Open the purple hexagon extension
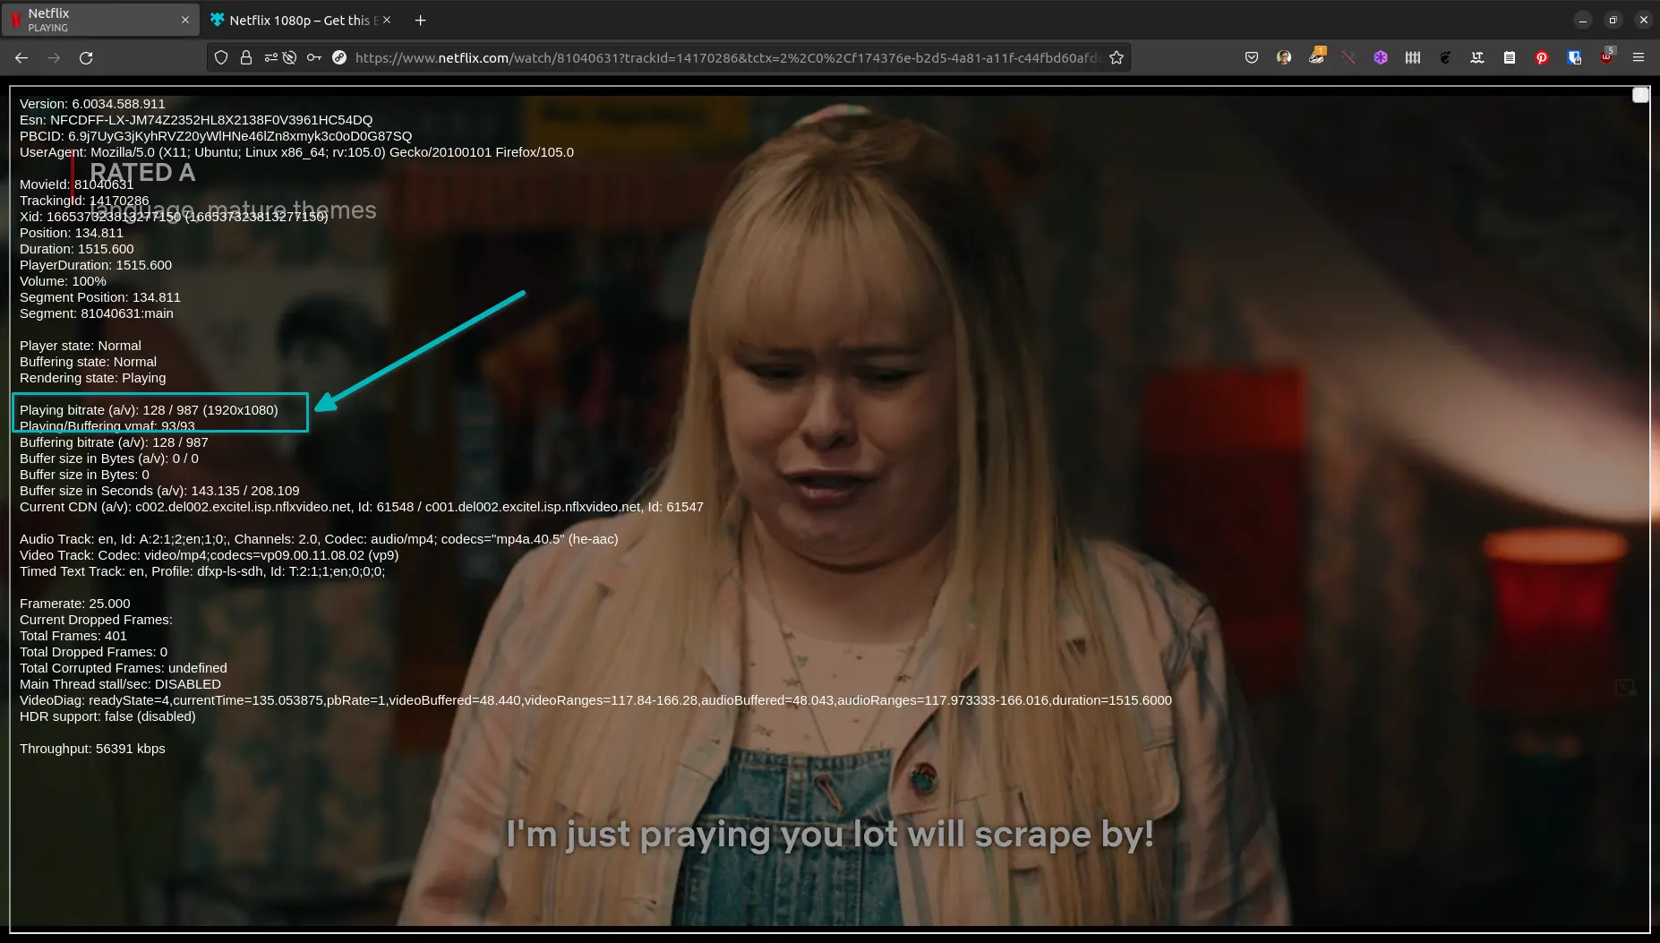1660x943 pixels. [x=1381, y=57]
